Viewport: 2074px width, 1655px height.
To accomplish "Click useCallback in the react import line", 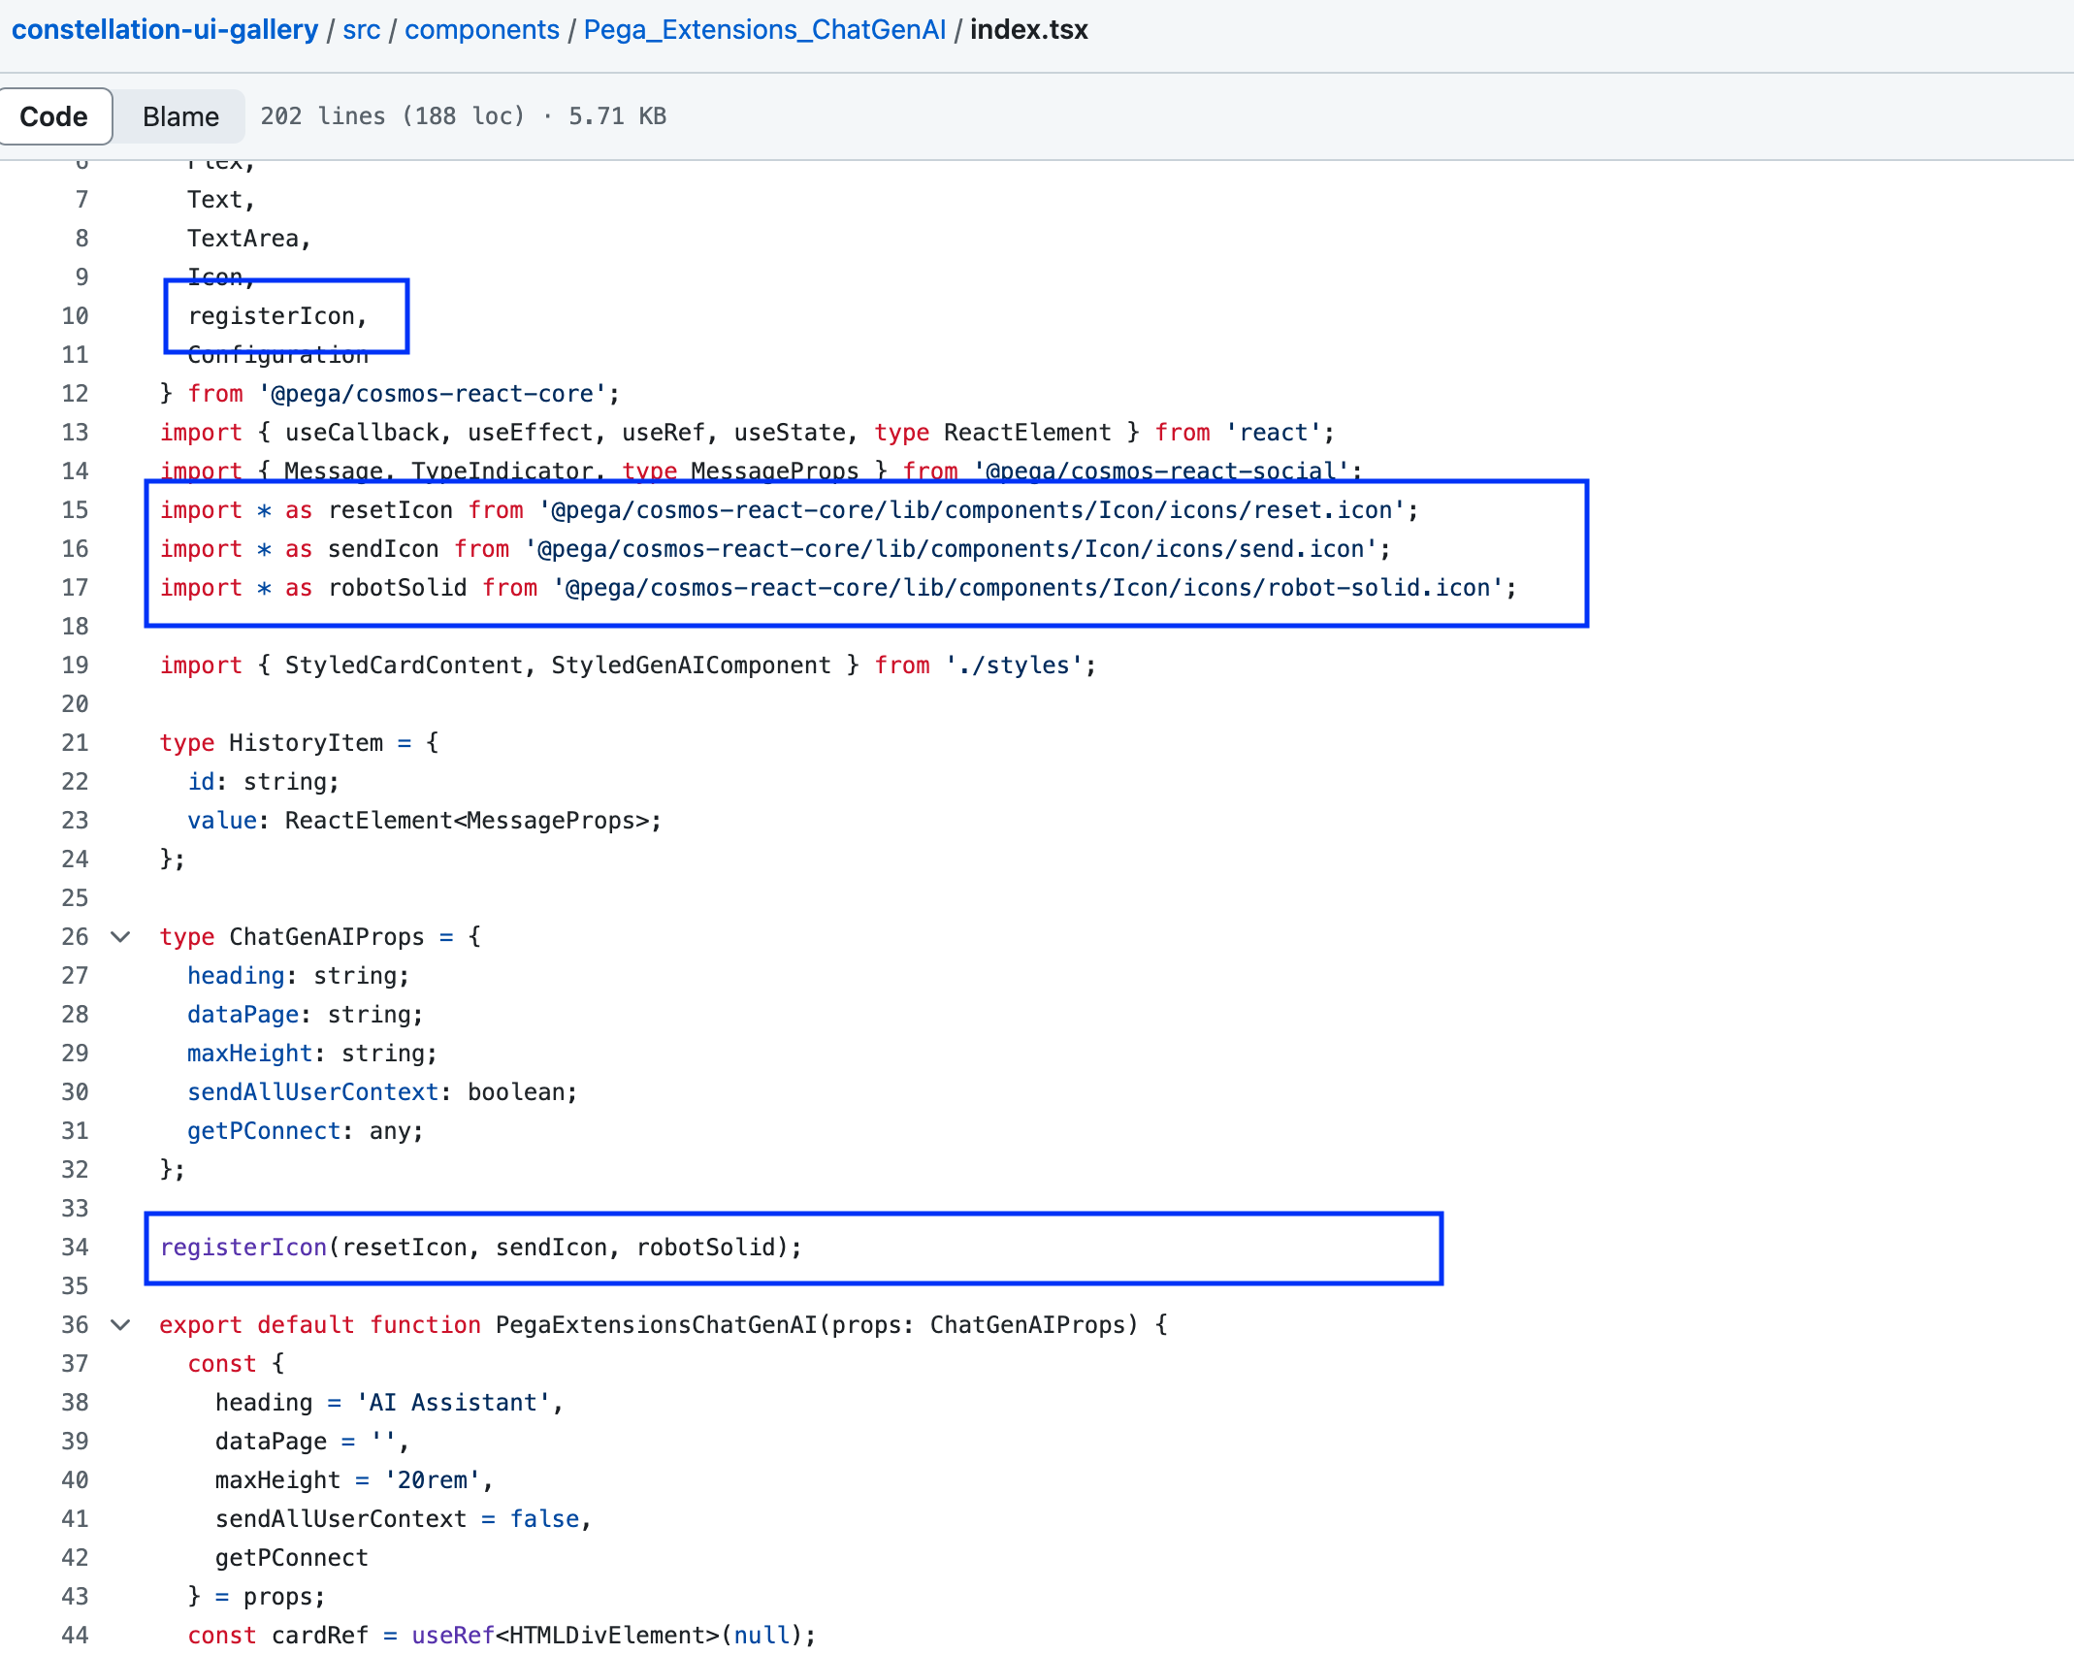I will pyautogui.click(x=362, y=433).
